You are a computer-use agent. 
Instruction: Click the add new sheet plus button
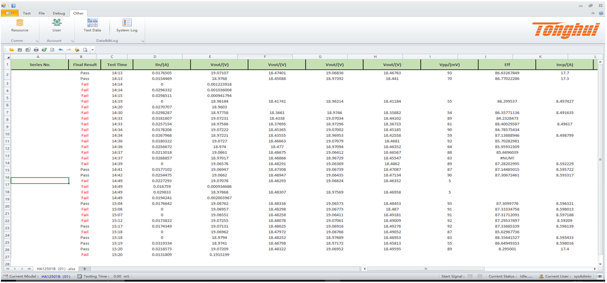[84, 268]
